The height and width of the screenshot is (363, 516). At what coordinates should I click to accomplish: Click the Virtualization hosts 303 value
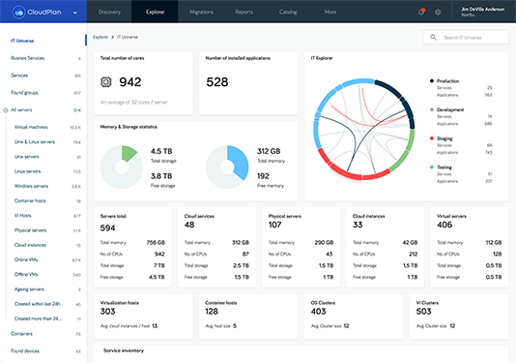(107, 312)
